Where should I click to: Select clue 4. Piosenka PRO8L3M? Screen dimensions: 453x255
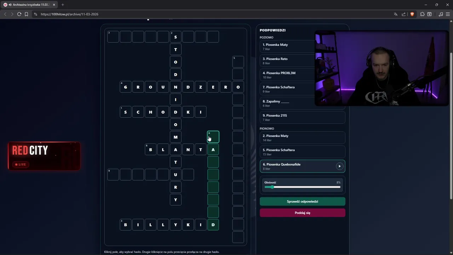pos(287,75)
